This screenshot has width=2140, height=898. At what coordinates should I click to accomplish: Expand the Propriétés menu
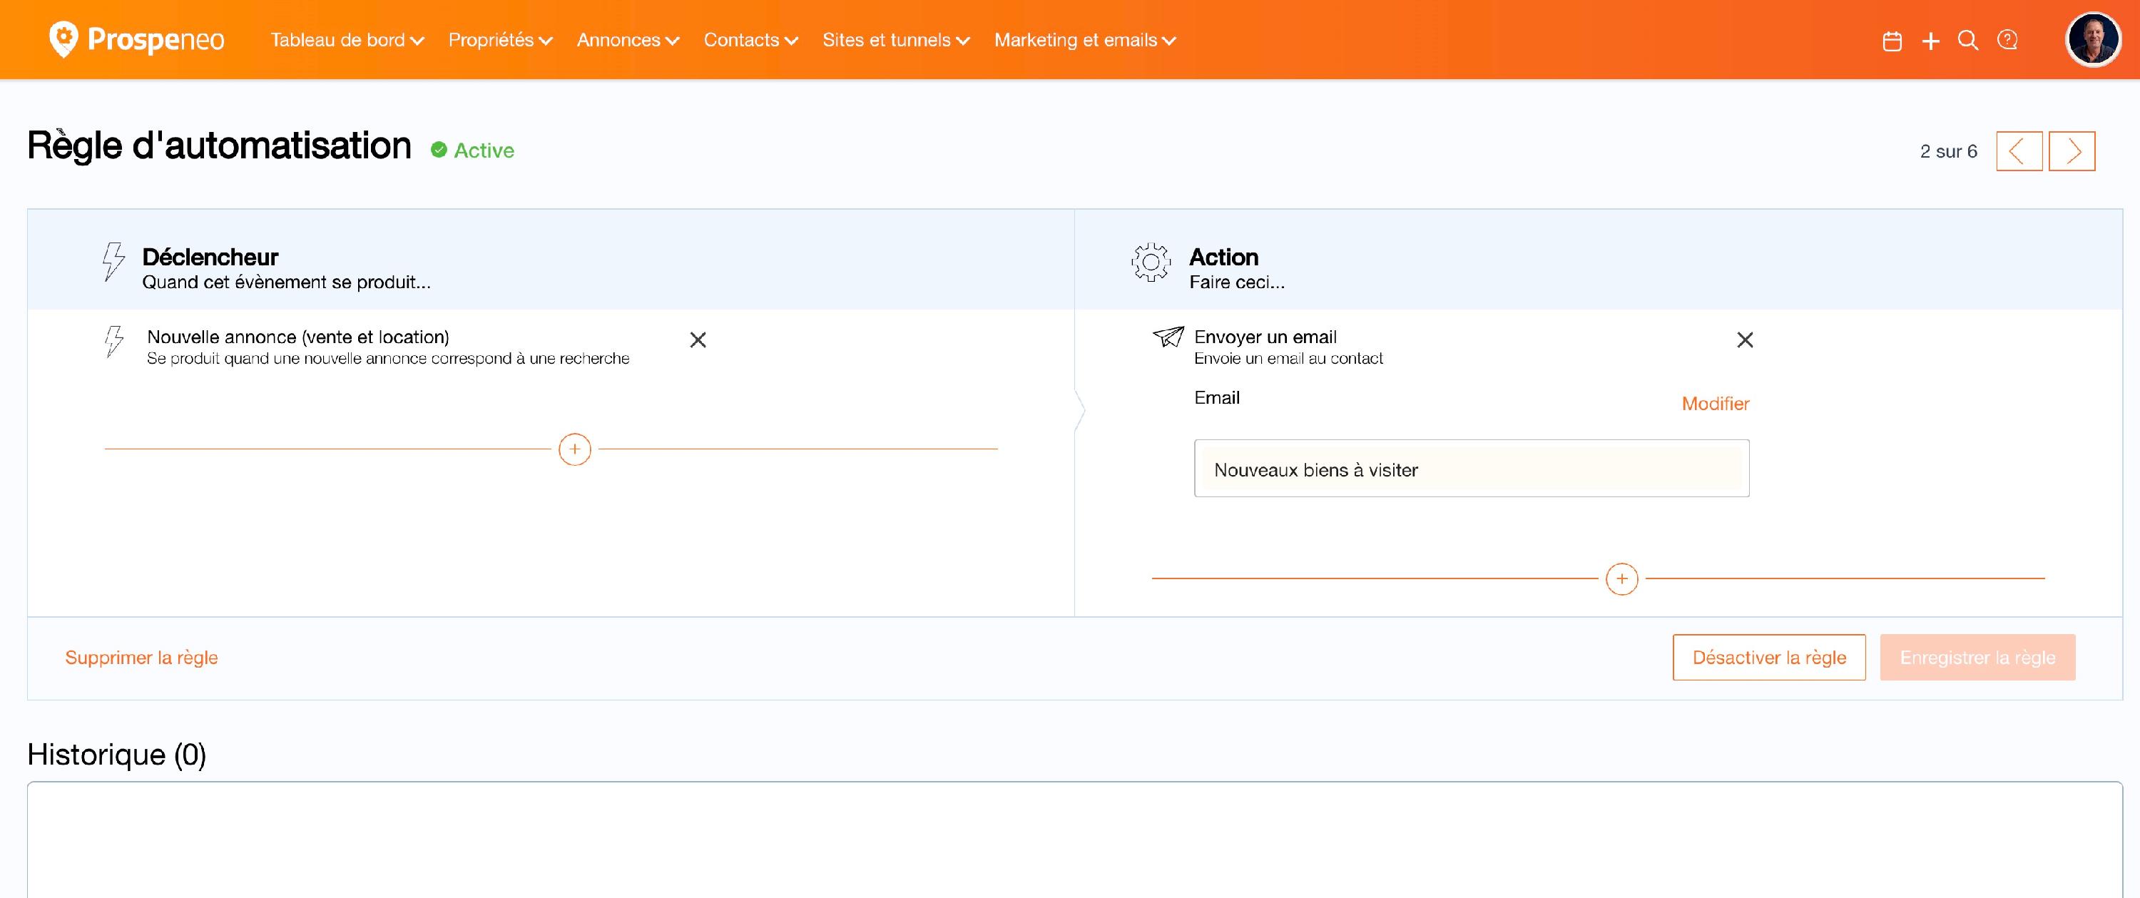click(x=500, y=40)
